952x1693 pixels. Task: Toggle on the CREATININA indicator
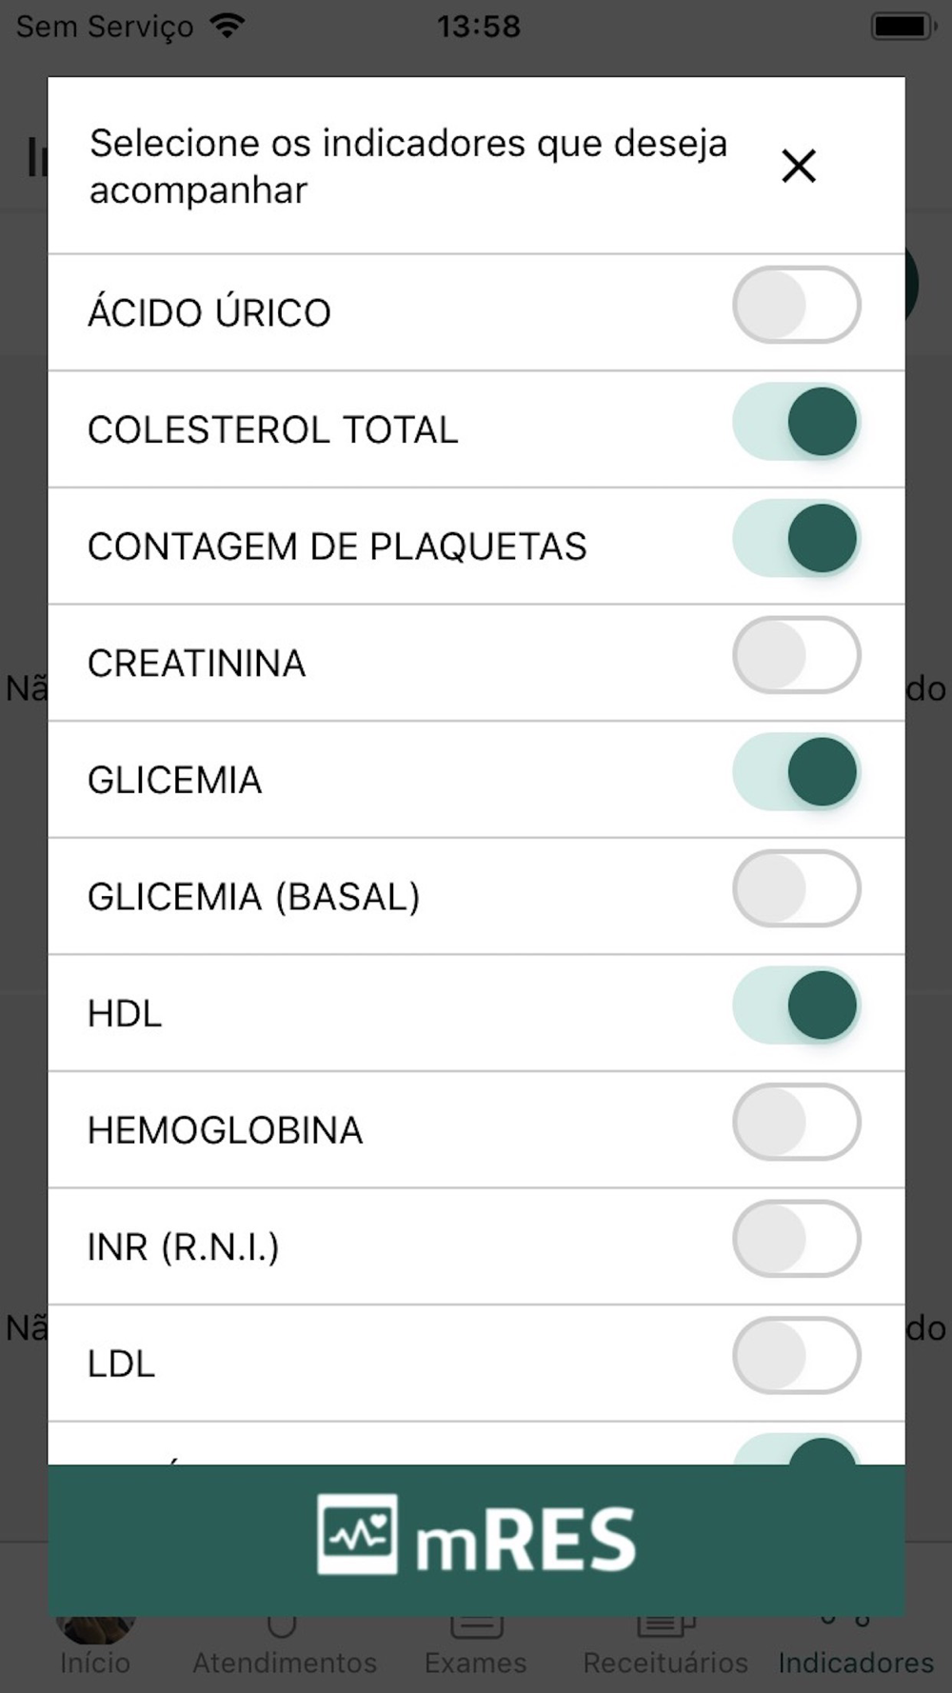(796, 655)
